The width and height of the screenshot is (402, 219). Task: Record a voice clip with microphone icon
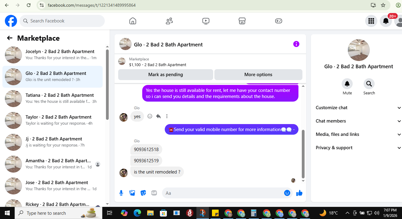pos(121,193)
